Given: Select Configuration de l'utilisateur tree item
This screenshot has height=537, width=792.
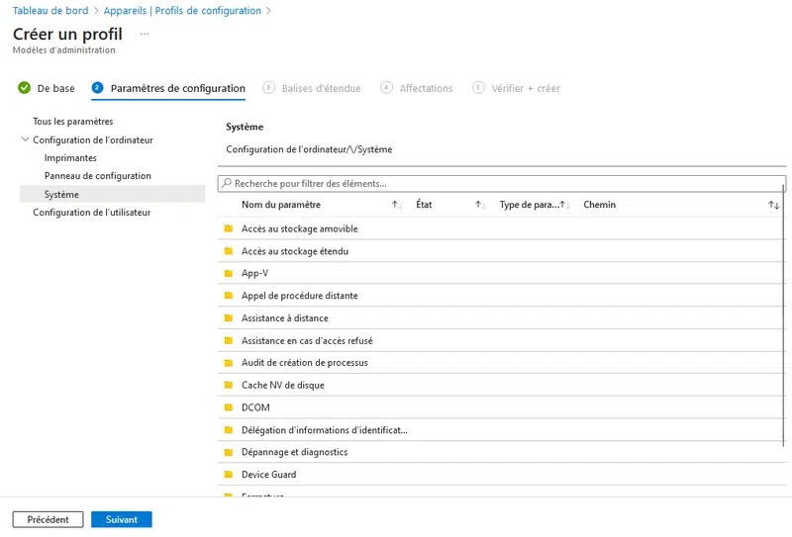Looking at the screenshot, I should (92, 213).
